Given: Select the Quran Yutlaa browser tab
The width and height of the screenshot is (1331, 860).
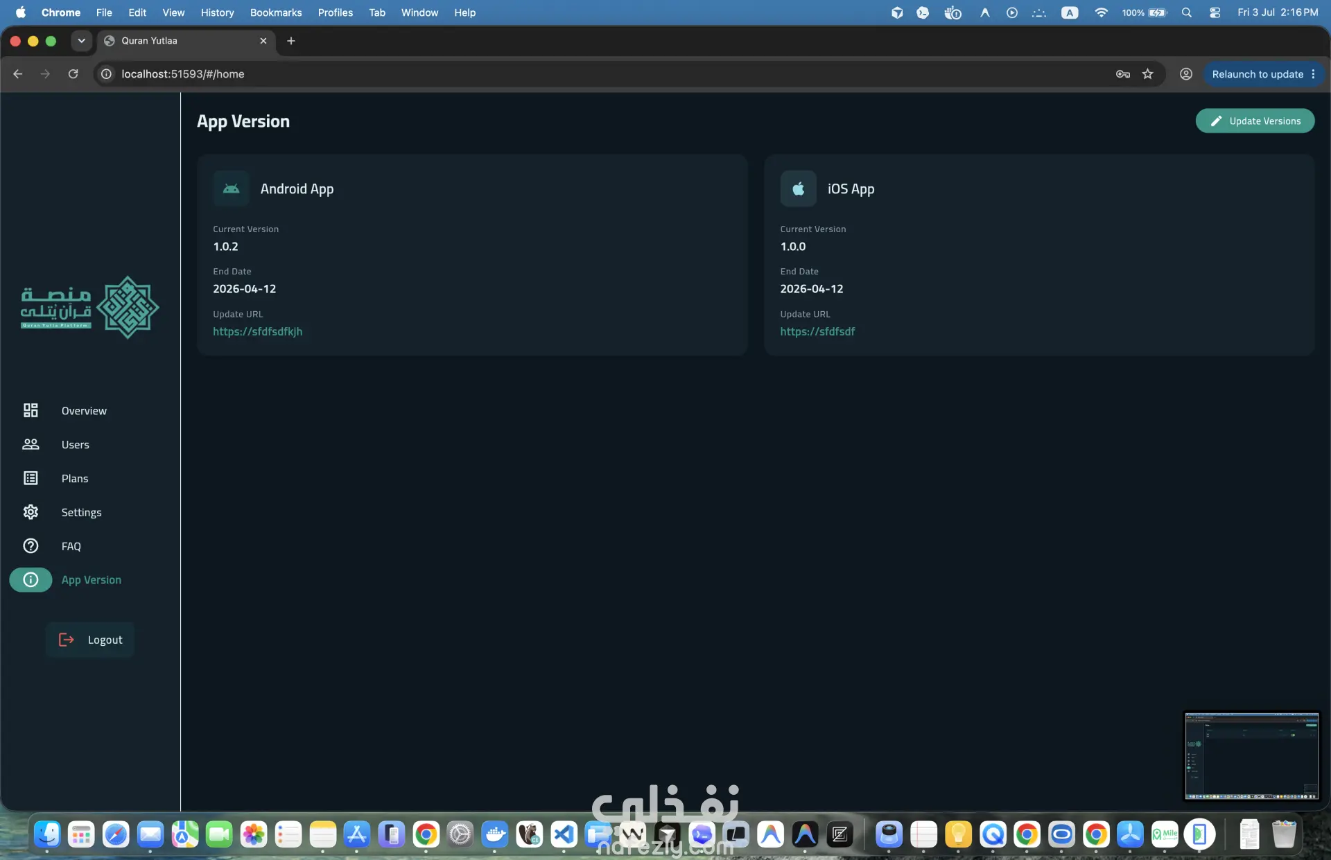Looking at the screenshot, I should point(186,41).
